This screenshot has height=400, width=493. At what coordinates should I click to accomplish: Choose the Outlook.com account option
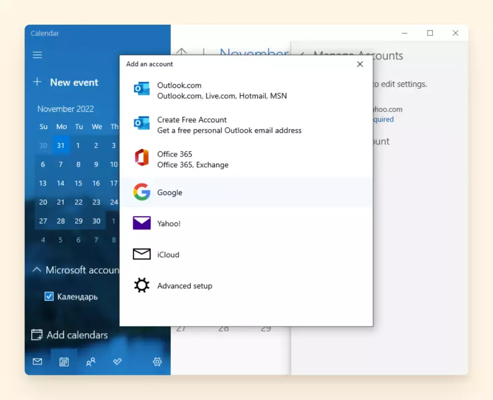click(246, 90)
